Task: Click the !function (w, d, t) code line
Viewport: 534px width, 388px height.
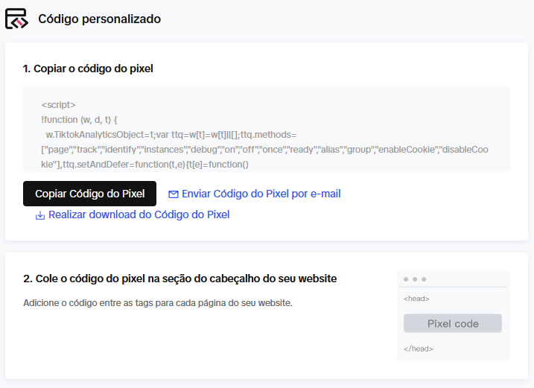Action: pyautogui.click(x=79, y=120)
